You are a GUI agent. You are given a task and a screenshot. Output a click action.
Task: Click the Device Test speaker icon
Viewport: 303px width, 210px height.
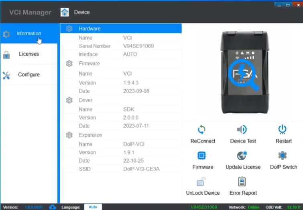click(x=242, y=129)
